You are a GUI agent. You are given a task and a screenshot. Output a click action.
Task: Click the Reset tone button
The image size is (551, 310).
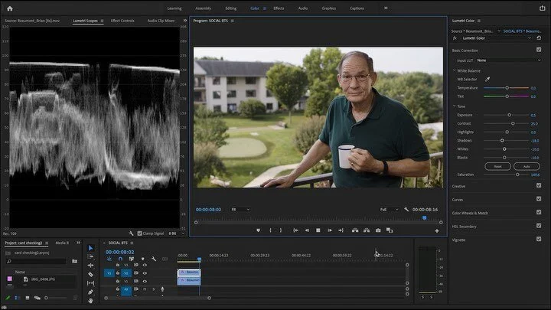pyautogui.click(x=497, y=165)
